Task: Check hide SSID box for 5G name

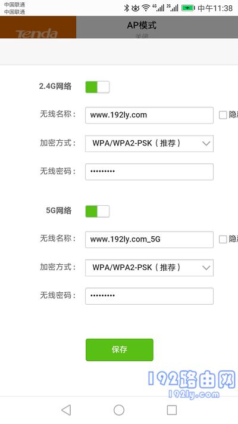Action: point(223,239)
